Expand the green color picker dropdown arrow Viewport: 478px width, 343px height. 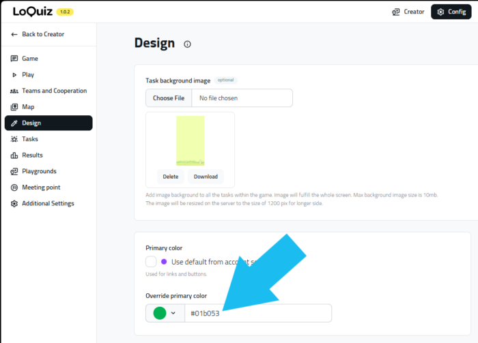(x=174, y=313)
